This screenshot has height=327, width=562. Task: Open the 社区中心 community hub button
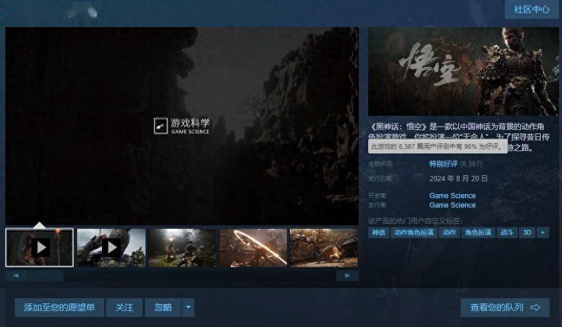click(531, 9)
